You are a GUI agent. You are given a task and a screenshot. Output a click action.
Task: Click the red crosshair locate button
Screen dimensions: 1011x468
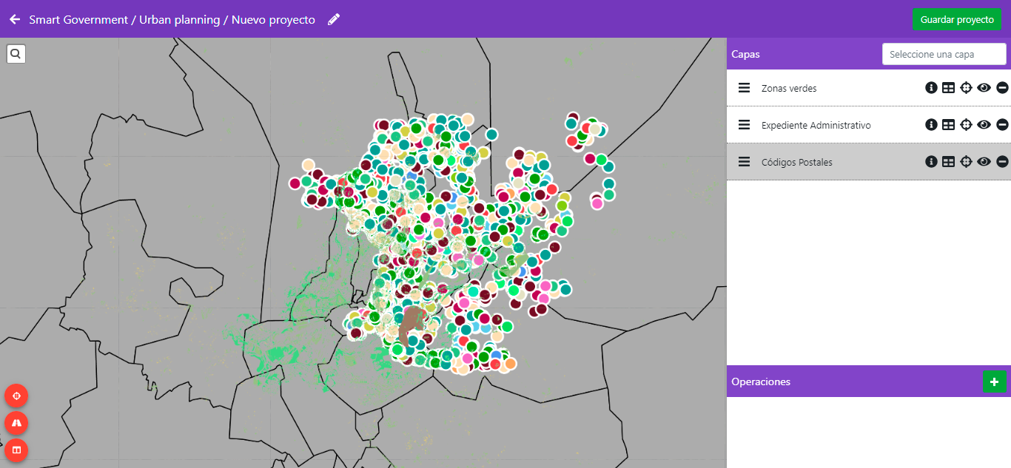click(16, 396)
